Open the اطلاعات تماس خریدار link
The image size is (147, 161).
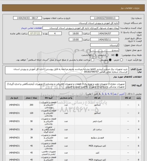[31, 28]
